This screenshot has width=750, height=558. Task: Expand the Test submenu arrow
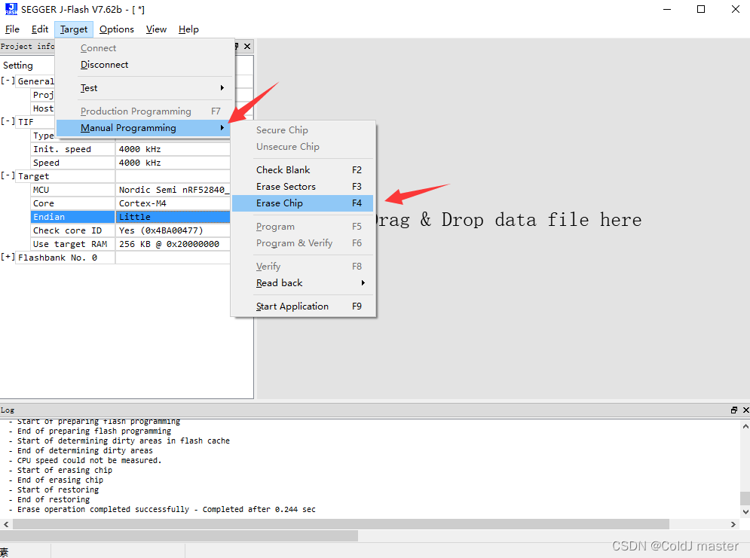coord(222,88)
